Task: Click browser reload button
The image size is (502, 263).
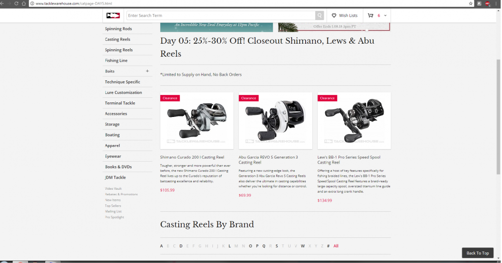Action: (x=17, y=4)
